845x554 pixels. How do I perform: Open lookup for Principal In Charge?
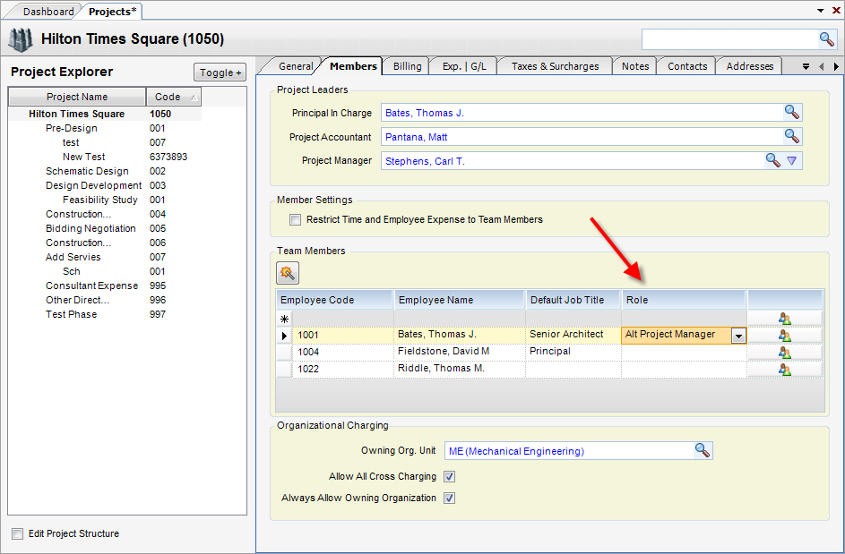[x=791, y=112]
